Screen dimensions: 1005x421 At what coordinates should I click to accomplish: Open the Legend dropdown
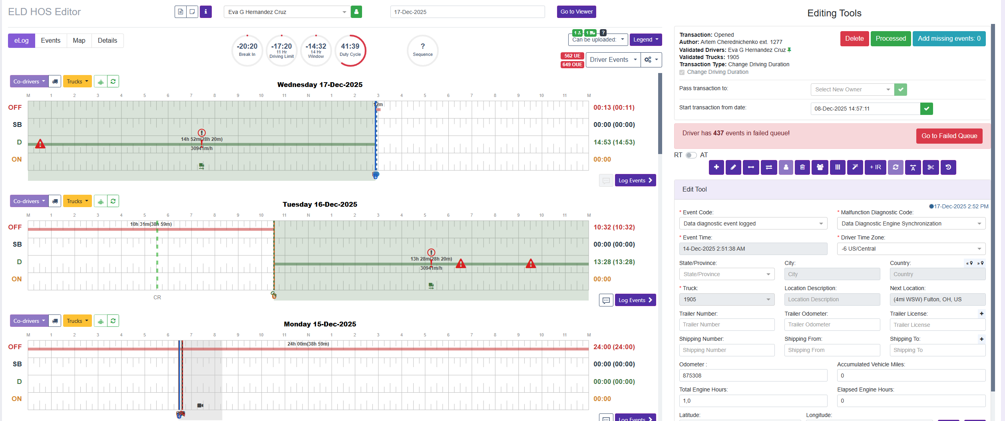pos(646,40)
